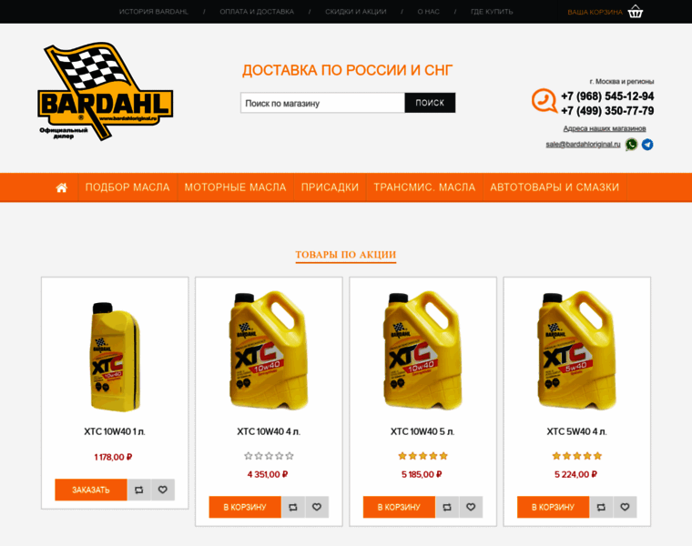Click the Bardahl logo
Viewport: 692px width, 546px height.
105,91
